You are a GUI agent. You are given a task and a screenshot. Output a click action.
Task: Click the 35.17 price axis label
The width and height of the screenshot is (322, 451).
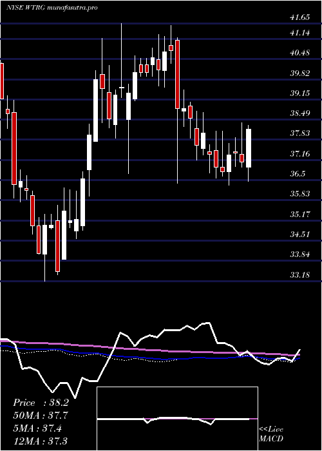300,215
